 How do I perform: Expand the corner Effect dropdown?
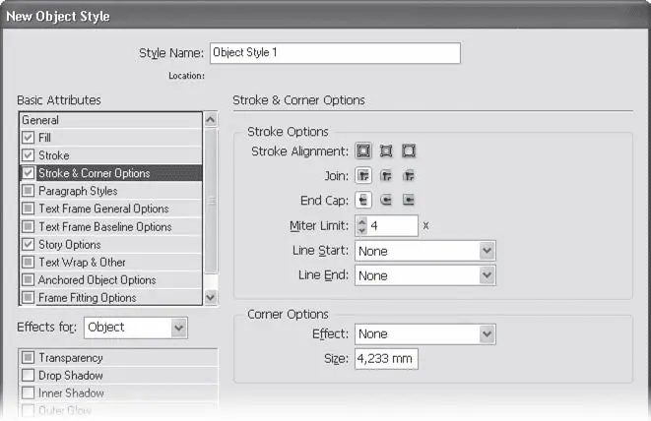pos(423,334)
